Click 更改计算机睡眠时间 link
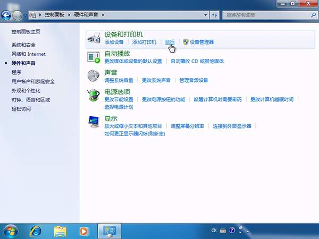Screen dimensions: 319x239 pos(272,99)
